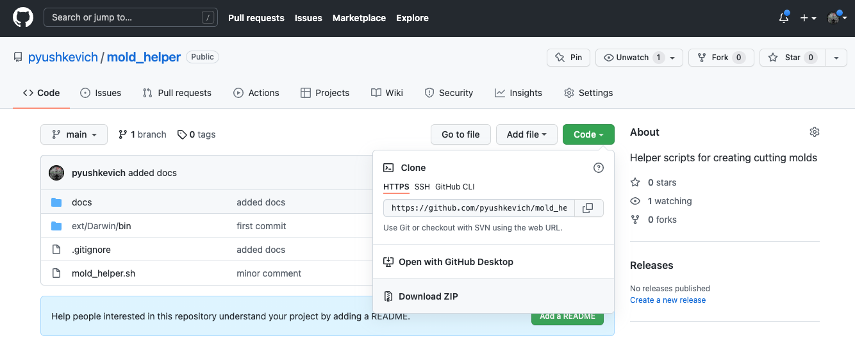Viewport: 855px width, 338px height.
Task: Click the Go to file button
Action: click(461, 134)
